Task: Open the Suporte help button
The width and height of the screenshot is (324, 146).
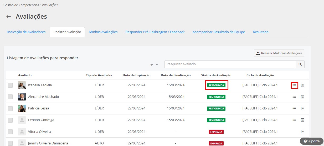Action: point(311,141)
